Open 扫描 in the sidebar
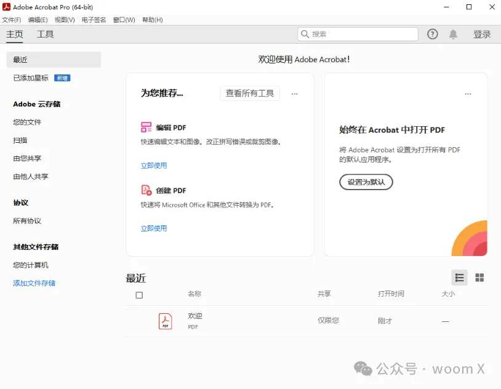501x389 pixels. point(20,140)
